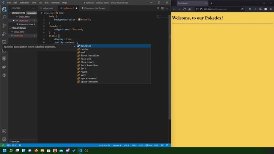Viewport: 274px width, 154px height.
Task: Select the baseline suggestion
Action: [113, 46]
